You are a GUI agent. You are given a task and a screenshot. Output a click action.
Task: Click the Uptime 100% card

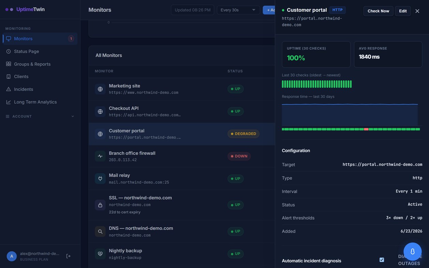[316, 54]
